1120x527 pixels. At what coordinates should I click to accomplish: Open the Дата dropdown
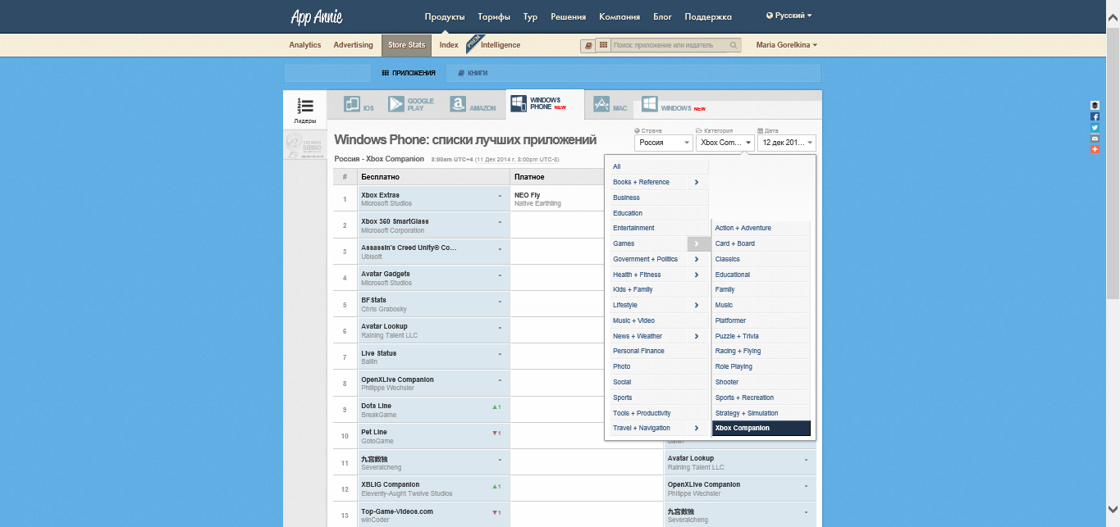coord(787,143)
